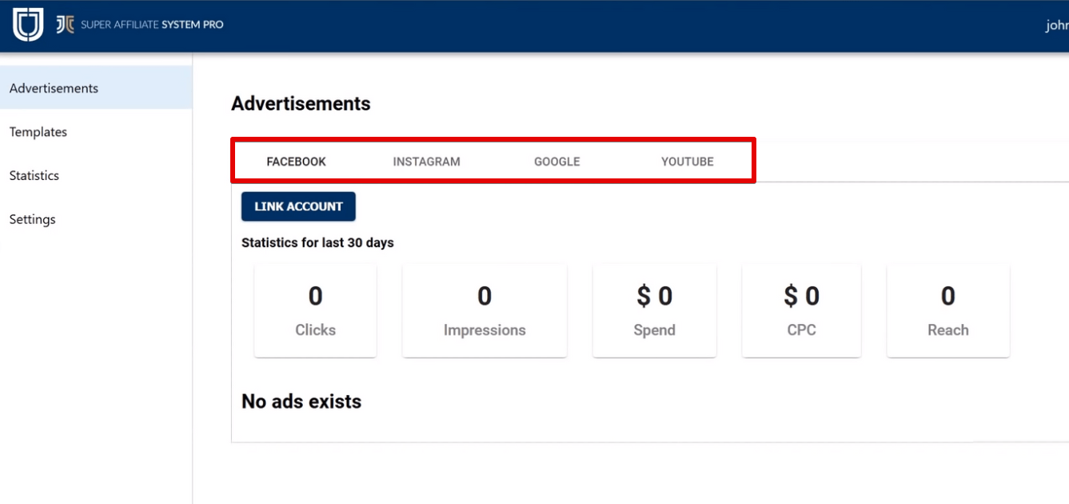Click the Reach statistic card
1069x504 pixels.
(x=947, y=310)
